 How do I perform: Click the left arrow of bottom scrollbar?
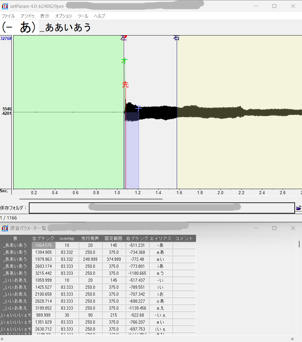2,339
